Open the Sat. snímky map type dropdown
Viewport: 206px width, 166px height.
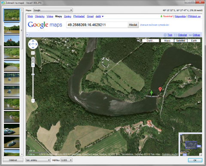tap(38, 160)
